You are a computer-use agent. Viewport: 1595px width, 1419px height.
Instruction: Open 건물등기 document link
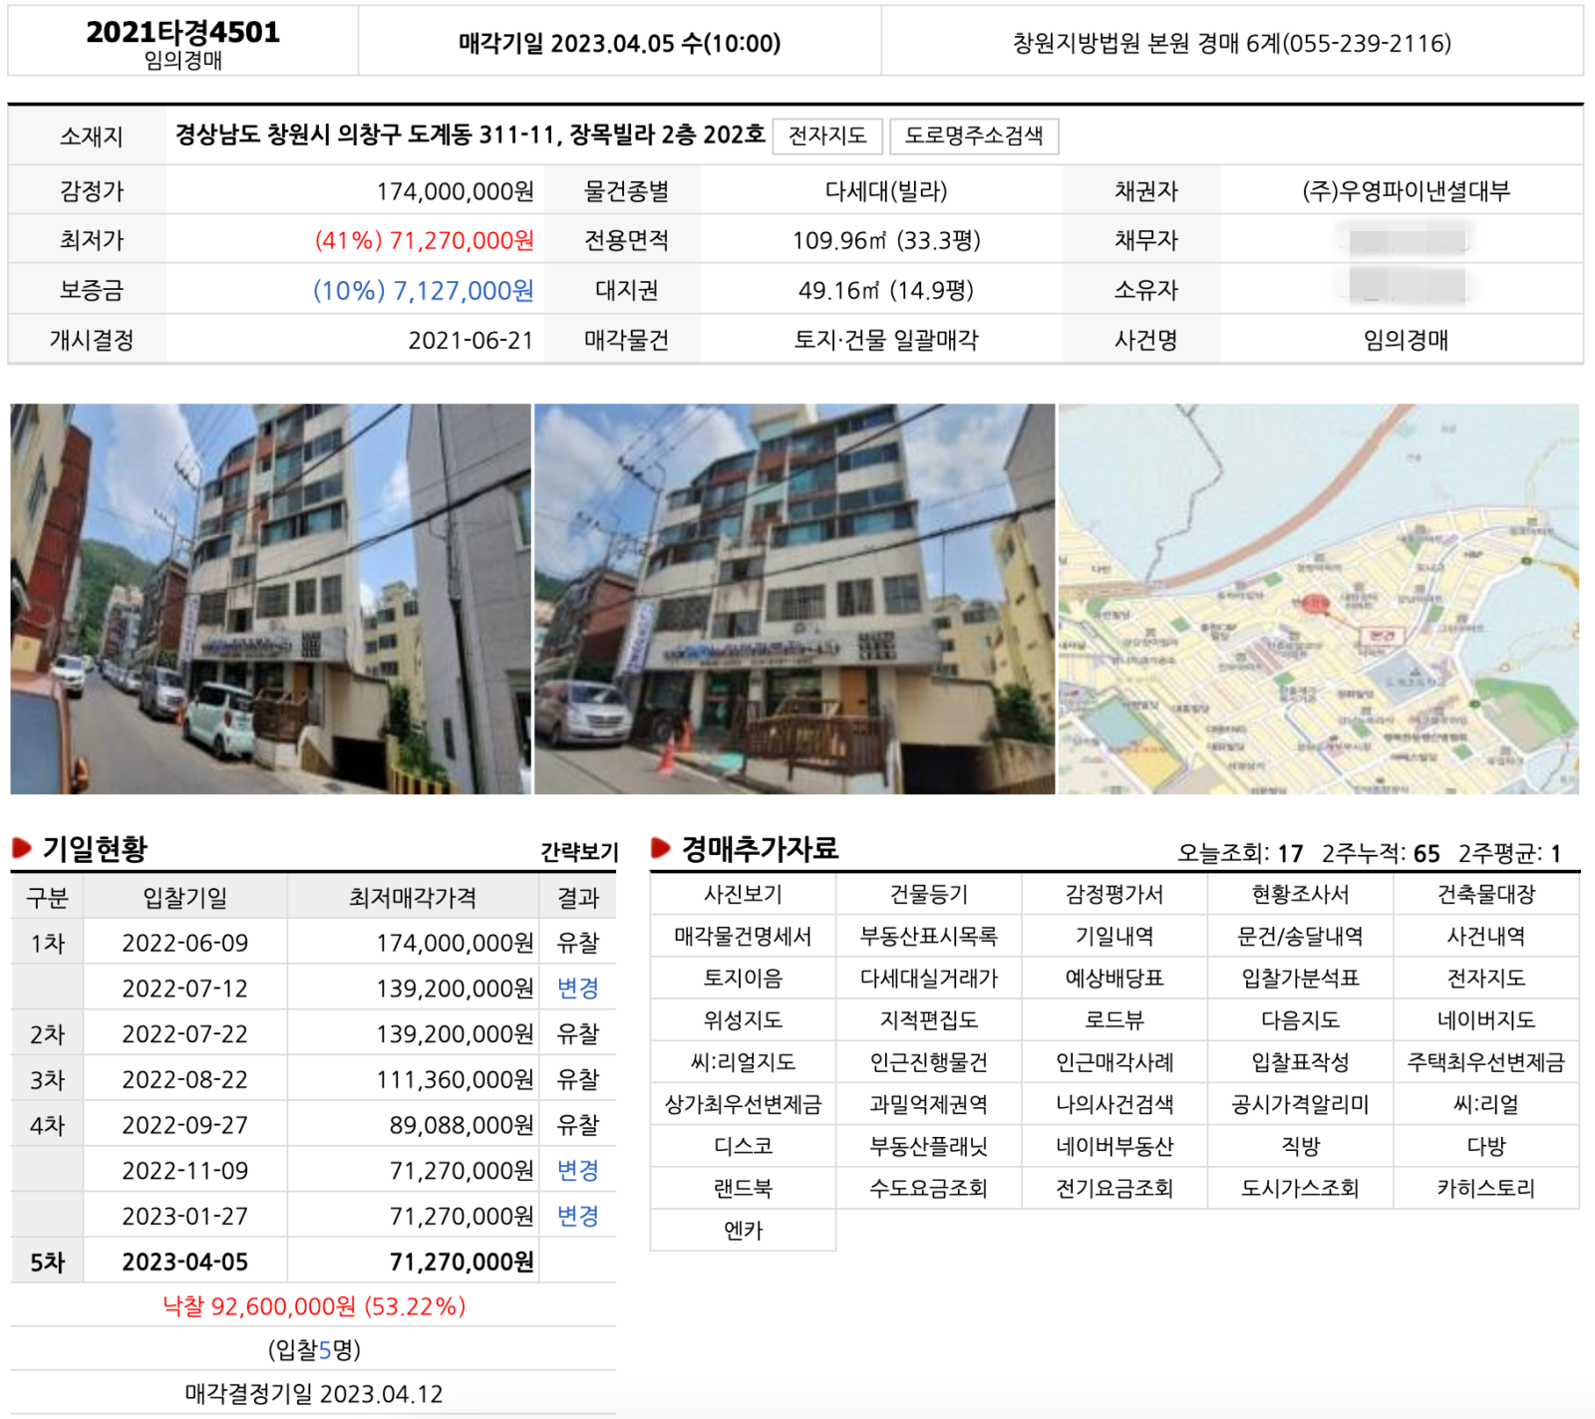929,895
